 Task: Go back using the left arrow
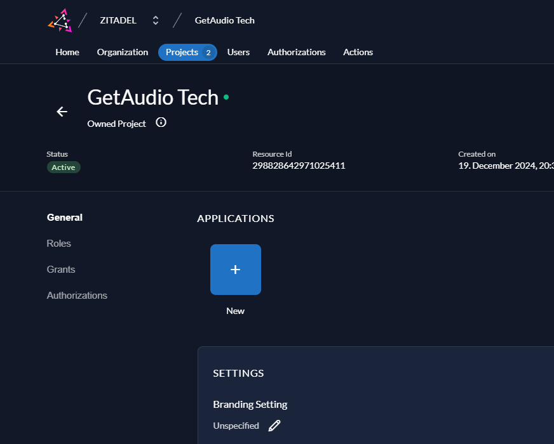pyautogui.click(x=62, y=112)
